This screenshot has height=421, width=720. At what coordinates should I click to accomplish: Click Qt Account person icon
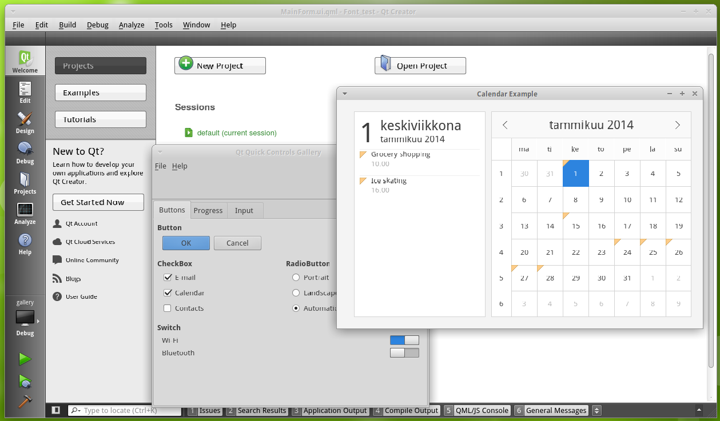click(x=57, y=223)
